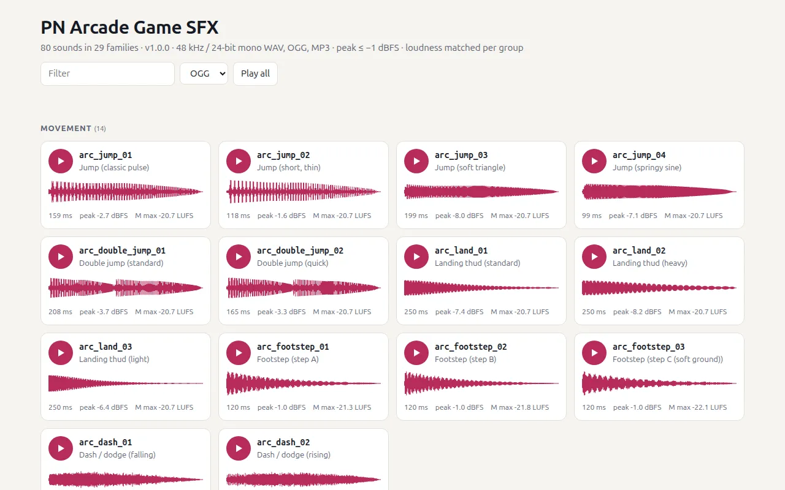Viewport: 785px width, 490px height.
Task: Click the arc_dash_01 waveform
Action: pos(126,479)
